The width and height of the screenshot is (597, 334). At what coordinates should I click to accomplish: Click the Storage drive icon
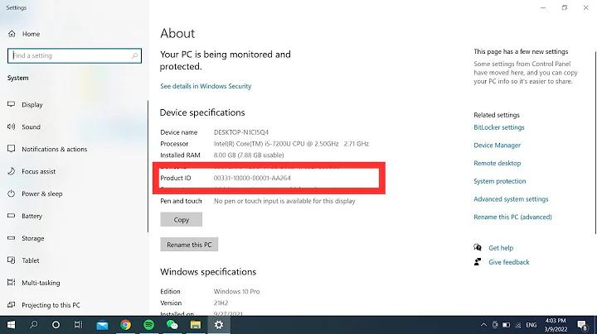[12, 238]
